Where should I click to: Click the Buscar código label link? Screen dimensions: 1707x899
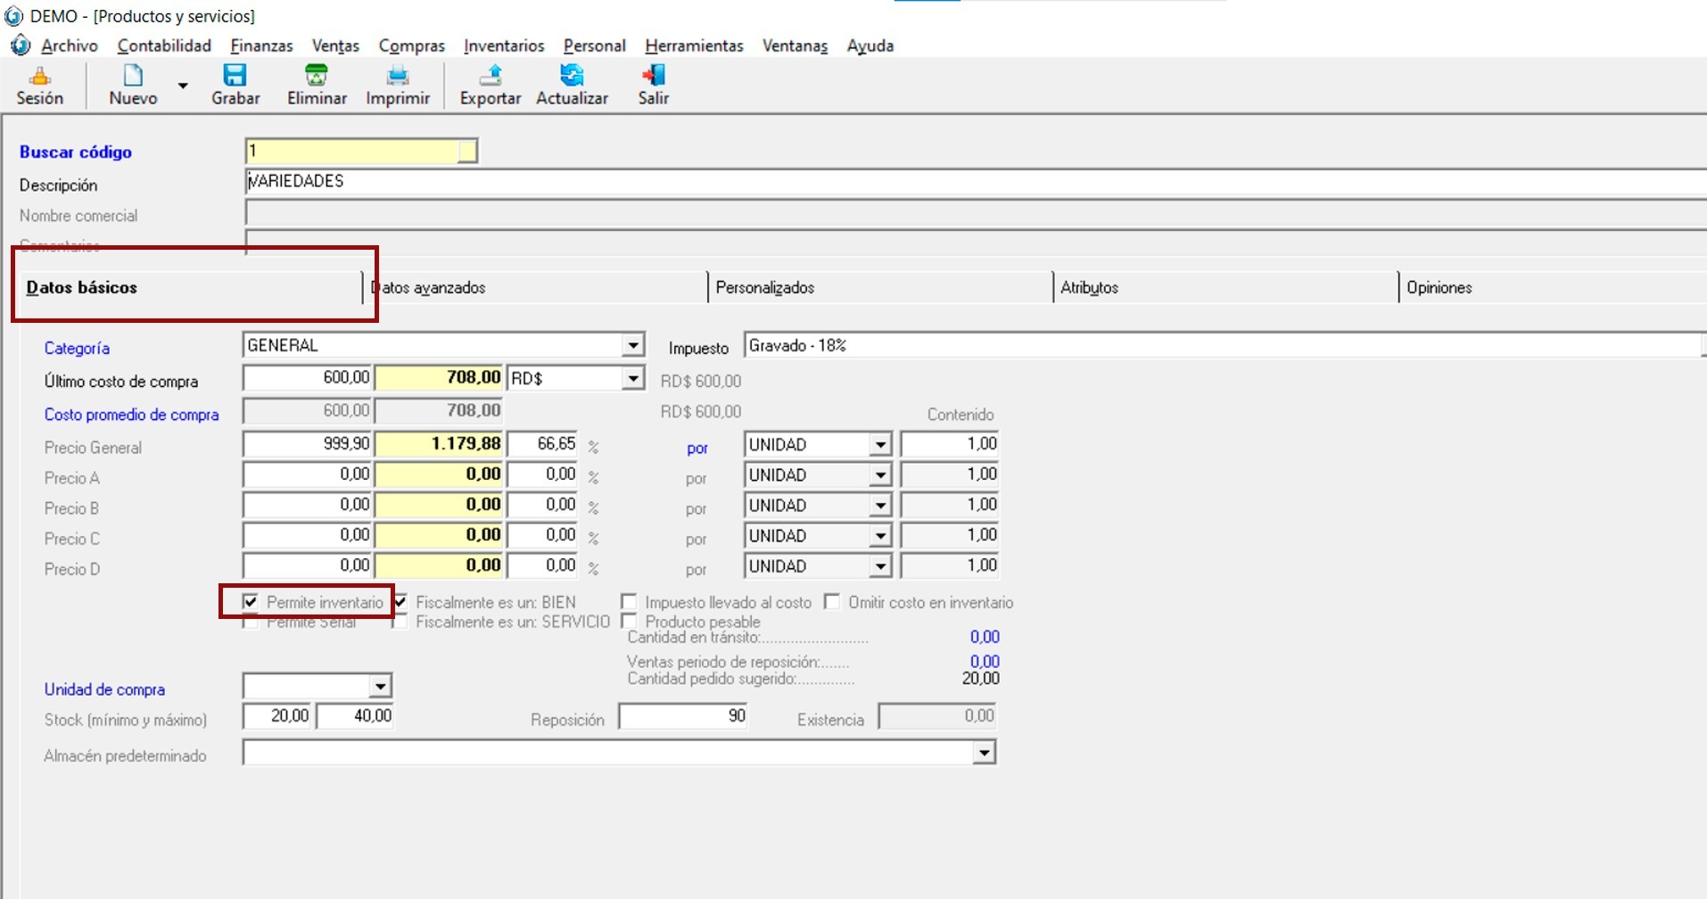(76, 152)
